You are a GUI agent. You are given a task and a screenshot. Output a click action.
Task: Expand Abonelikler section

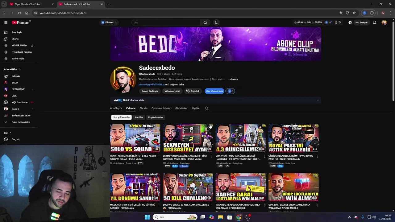point(12,69)
